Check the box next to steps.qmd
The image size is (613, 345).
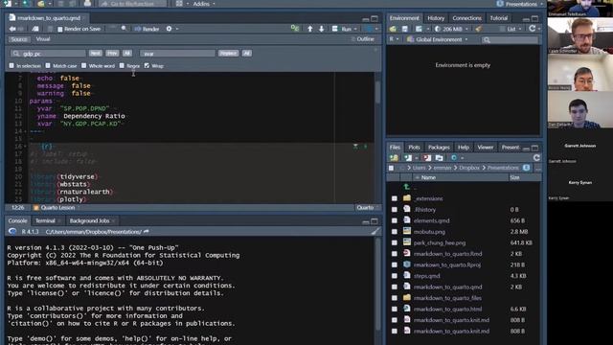[x=394, y=276]
